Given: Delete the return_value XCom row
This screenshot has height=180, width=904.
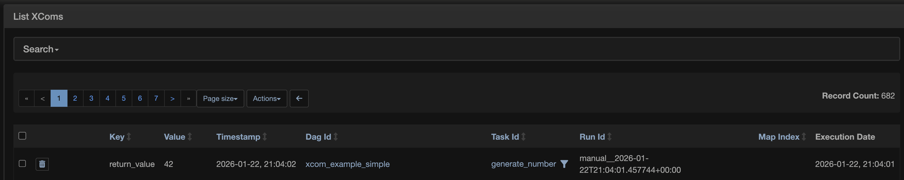Looking at the screenshot, I should [x=42, y=164].
